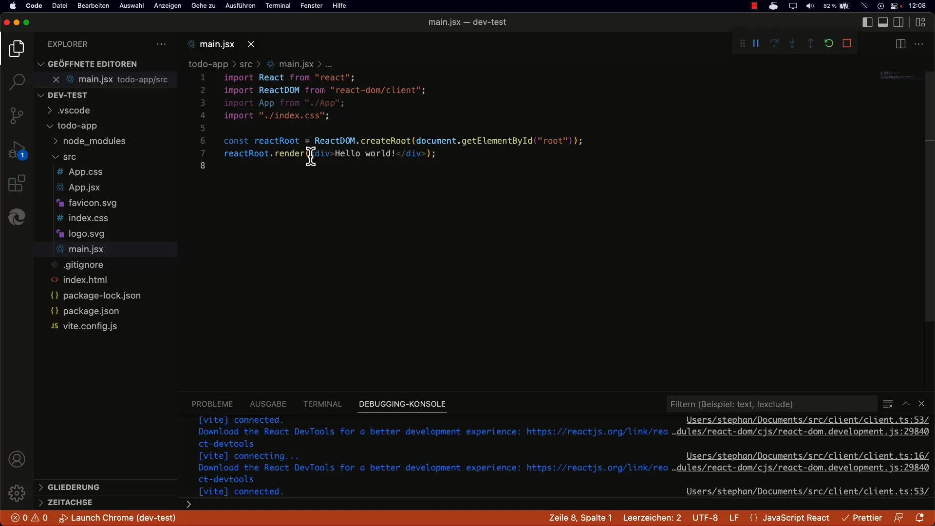The image size is (935, 526).
Task: Open index.html in the explorer
Action: [x=85, y=280]
